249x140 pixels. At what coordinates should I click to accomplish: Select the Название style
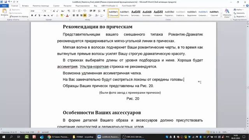(158, 13)
